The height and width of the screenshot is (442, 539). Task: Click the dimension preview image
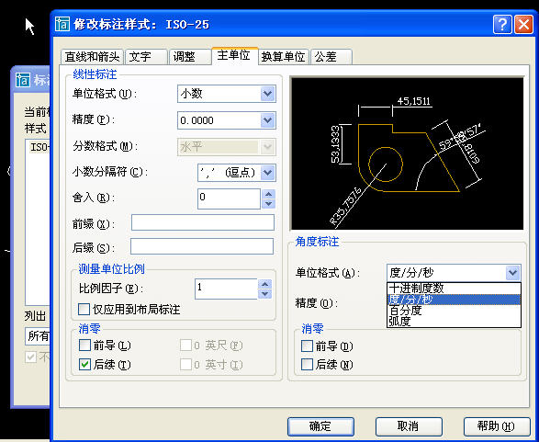408,153
